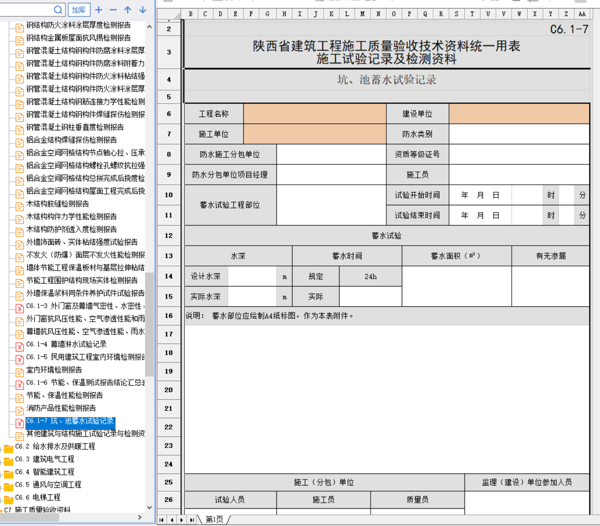Click the move down arrow icon
The height and width of the screenshot is (526, 600).
tap(143, 10)
